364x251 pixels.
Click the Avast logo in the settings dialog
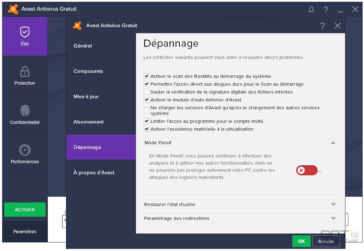(x=77, y=26)
